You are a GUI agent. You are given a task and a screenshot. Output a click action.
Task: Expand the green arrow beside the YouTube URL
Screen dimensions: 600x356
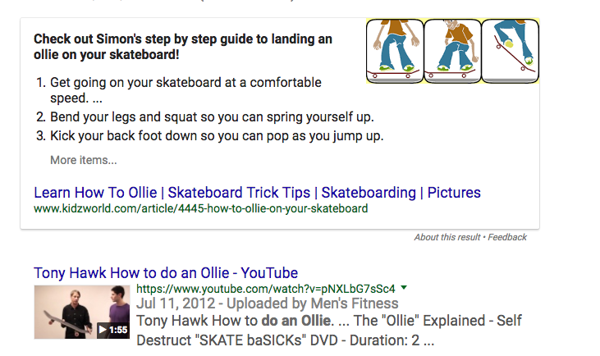pyautogui.click(x=405, y=288)
